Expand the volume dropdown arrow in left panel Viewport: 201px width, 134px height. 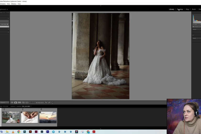coord(8,24)
